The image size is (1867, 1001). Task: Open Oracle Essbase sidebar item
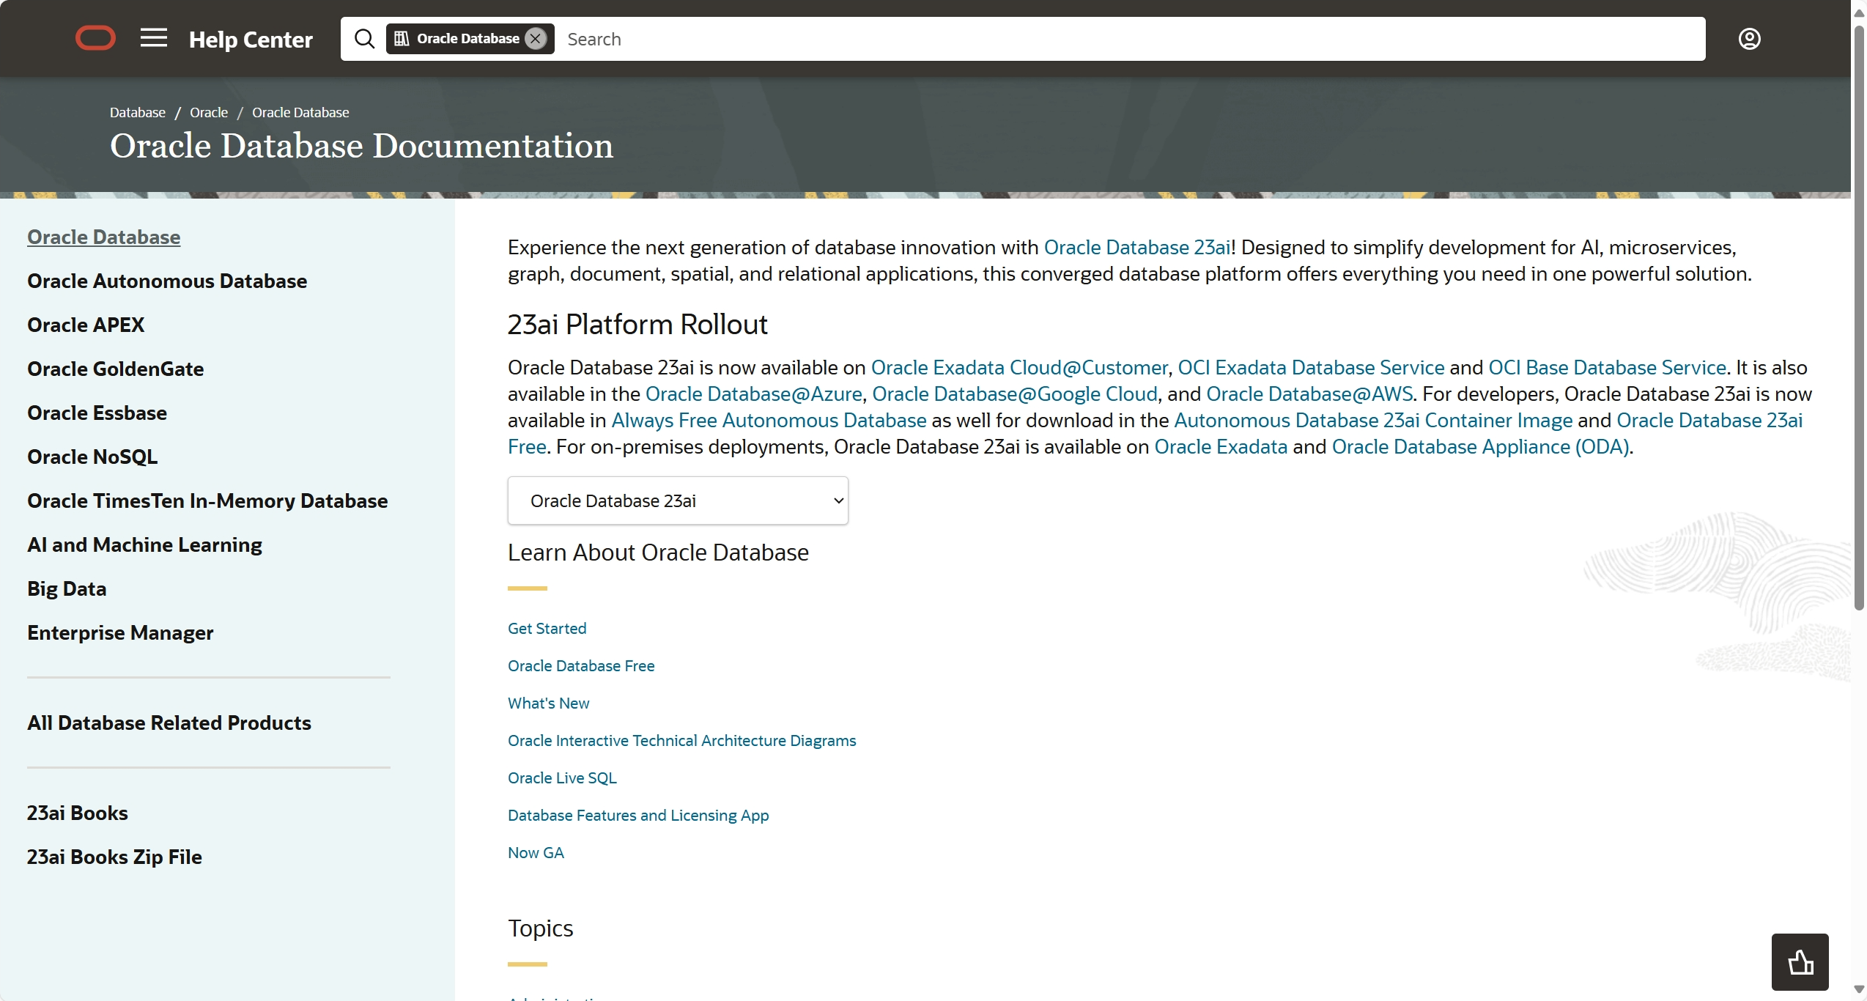[x=97, y=413]
